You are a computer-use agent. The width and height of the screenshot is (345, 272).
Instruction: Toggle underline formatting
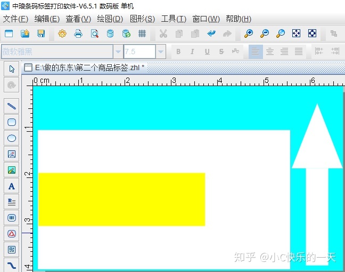tap(207, 52)
